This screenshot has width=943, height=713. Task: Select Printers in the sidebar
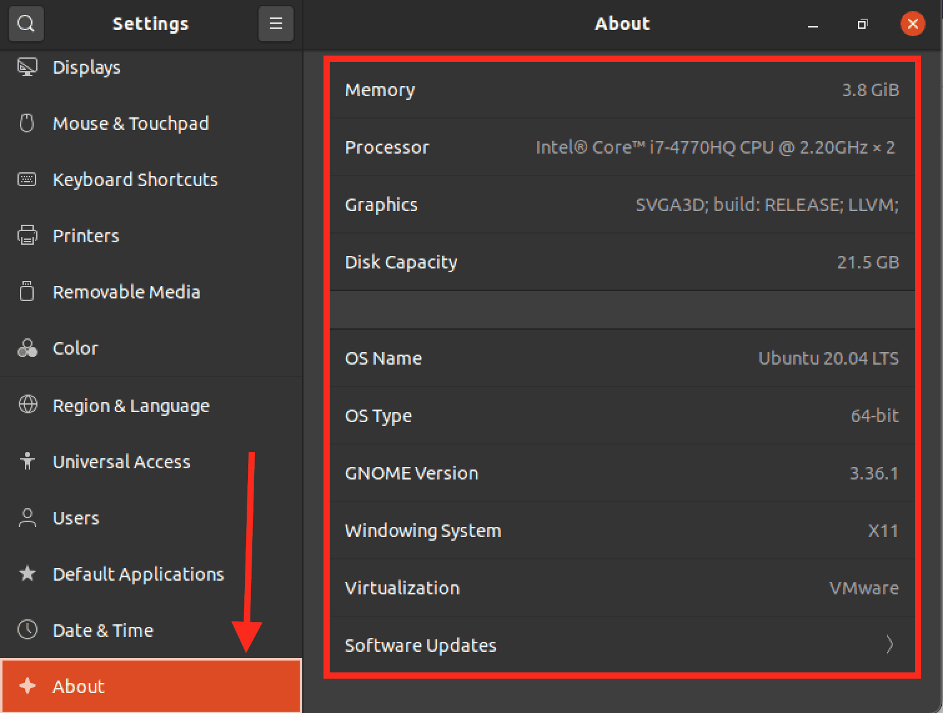151,235
